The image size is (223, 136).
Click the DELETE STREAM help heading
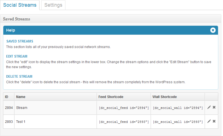point(19,77)
